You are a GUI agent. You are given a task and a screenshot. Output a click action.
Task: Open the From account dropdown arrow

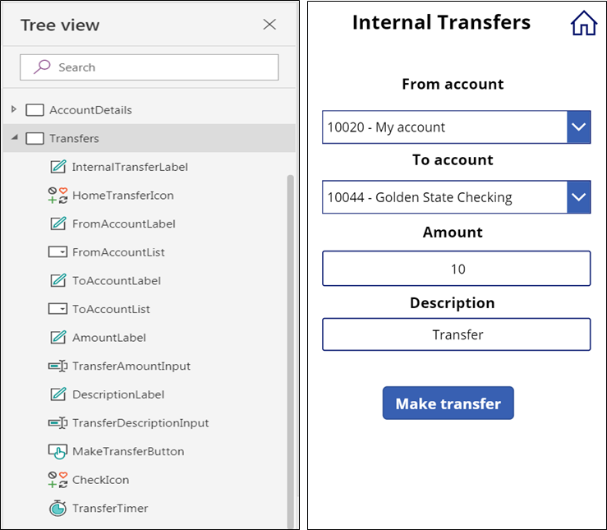pyautogui.click(x=579, y=127)
